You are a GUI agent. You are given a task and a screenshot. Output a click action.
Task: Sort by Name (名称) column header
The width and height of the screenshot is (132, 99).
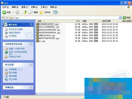pyautogui.click(x=50, y=21)
